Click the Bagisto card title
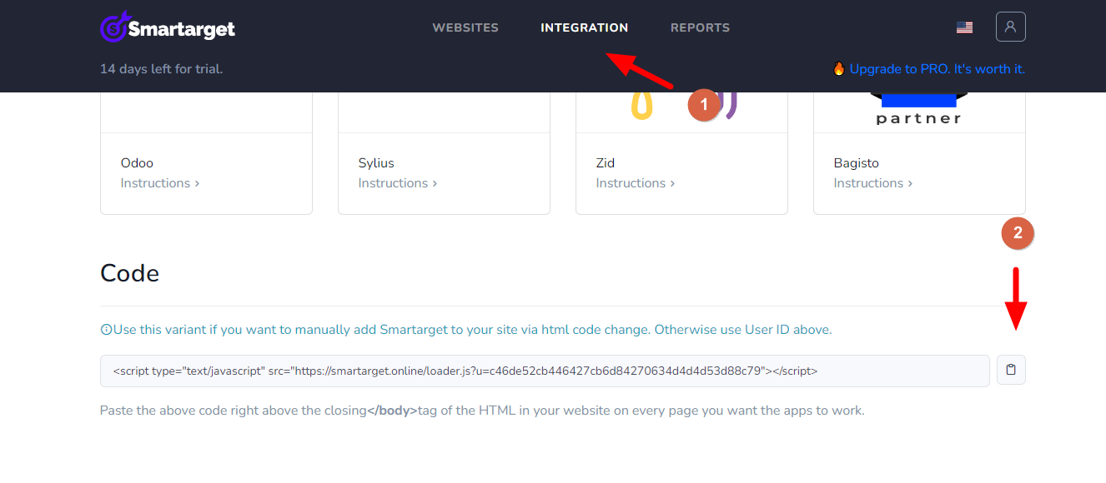 click(857, 163)
